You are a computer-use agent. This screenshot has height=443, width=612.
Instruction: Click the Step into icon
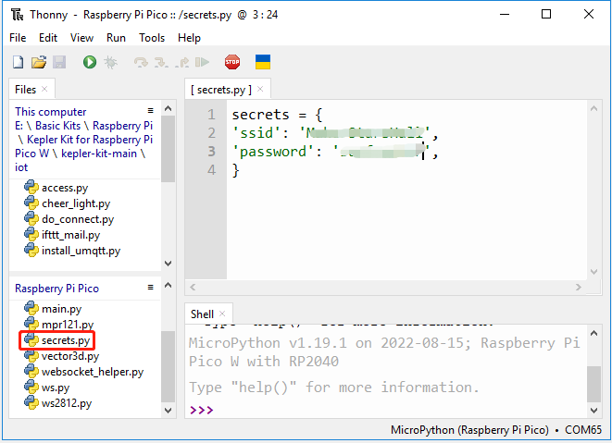[161, 62]
